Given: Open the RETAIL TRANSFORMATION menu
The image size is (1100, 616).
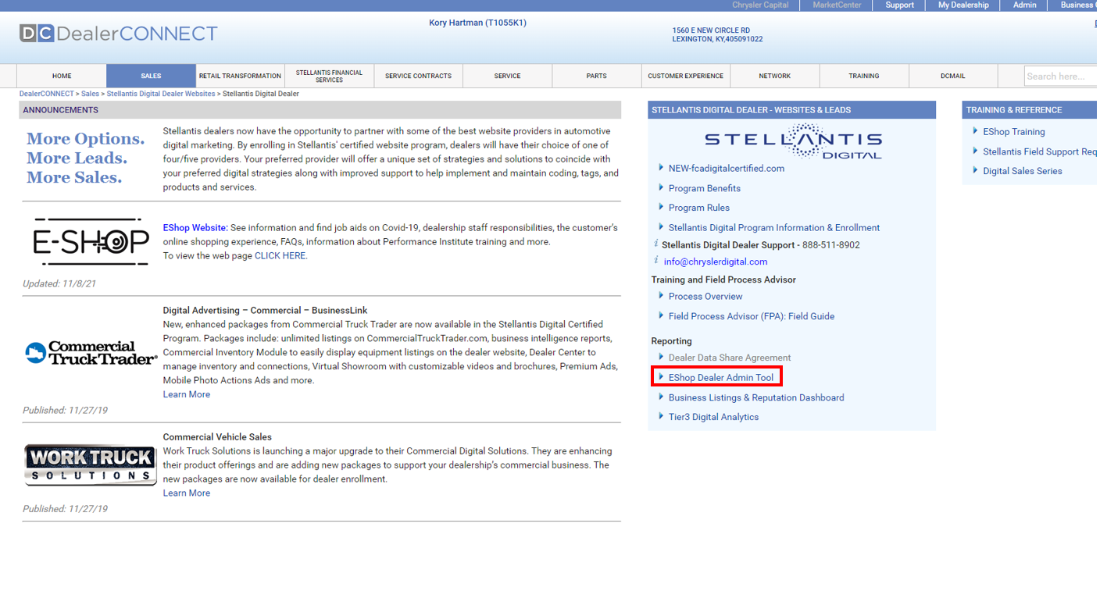Looking at the screenshot, I should (240, 76).
